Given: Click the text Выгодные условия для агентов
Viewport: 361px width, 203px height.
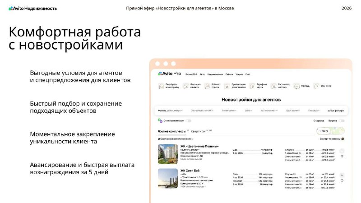Looking at the screenshot, I should pyautogui.click(x=76, y=73).
